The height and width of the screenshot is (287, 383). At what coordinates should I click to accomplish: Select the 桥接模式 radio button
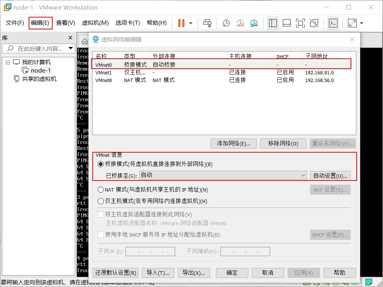(x=101, y=164)
